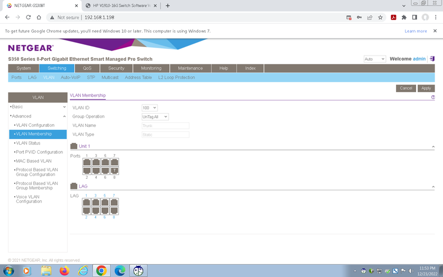443x277 pixels.
Task: Open Chrome three-dot menu
Action: point(436,17)
